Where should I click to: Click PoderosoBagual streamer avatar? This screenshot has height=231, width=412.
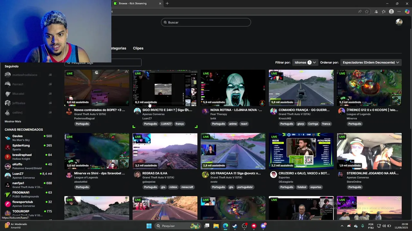pyautogui.click(x=69, y=111)
